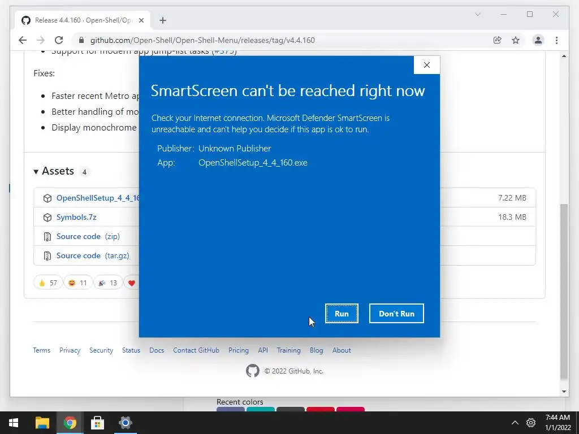Open the Training footer link

(289, 350)
